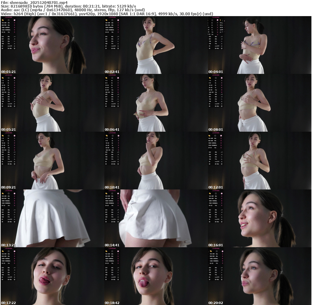Open the thumbnail stamped 00:04:01
Image resolution: width=312 pixels, height=305 pixels.
(260, 45)
